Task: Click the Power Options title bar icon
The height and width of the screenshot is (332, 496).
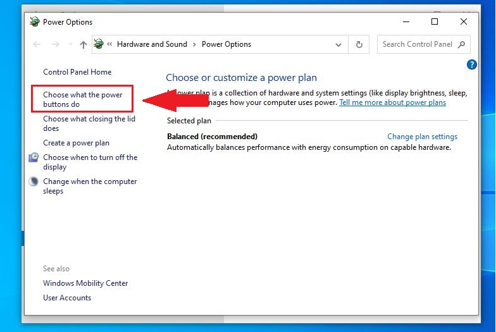Action: (x=34, y=22)
